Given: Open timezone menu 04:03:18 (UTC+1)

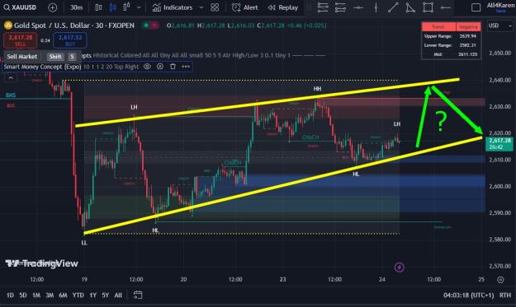Looking at the screenshot, I should click(x=468, y=295).
